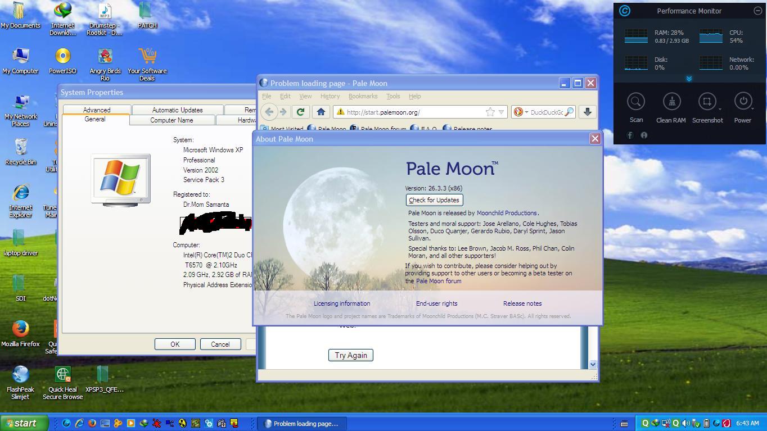Click the Problem loading page taskbar button
This screenshot has width=767, height=431.
[x=302, y=424]
